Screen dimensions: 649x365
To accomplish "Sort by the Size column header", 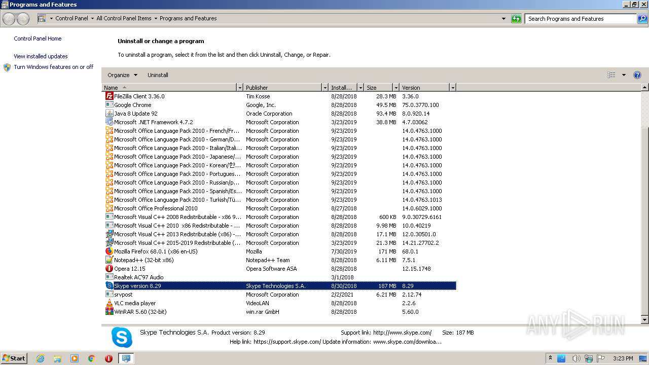I will pyautogui.click(x=379, y=88).
